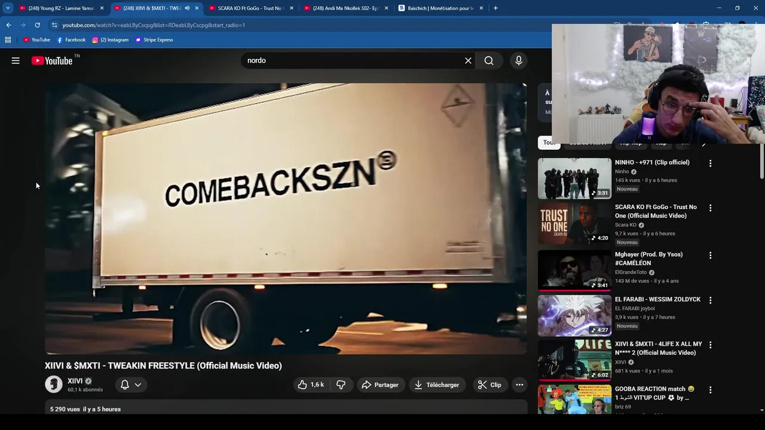
Task: Open NINHO - +971 video thumbnail
Action: point(574,179)
